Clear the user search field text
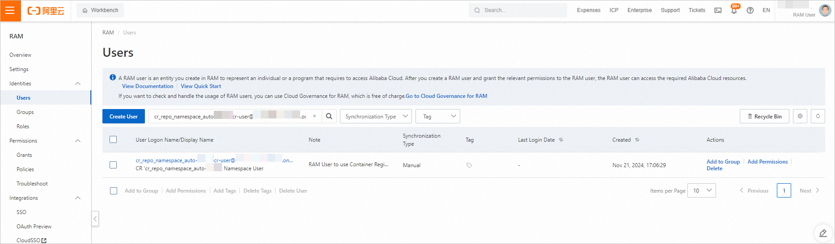 point(314,116)
